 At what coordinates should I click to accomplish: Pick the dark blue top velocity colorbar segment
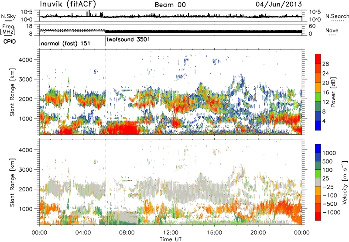coord(318,149)
